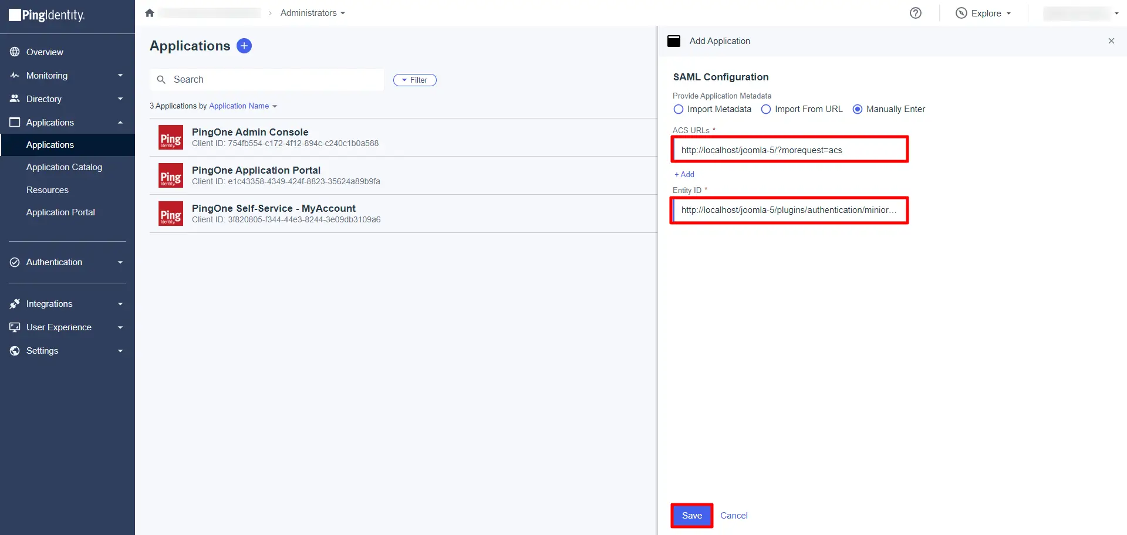Screen dimensions: 1127x535
Task: Expand the Directory menu arrow
Action: (120, 99)
